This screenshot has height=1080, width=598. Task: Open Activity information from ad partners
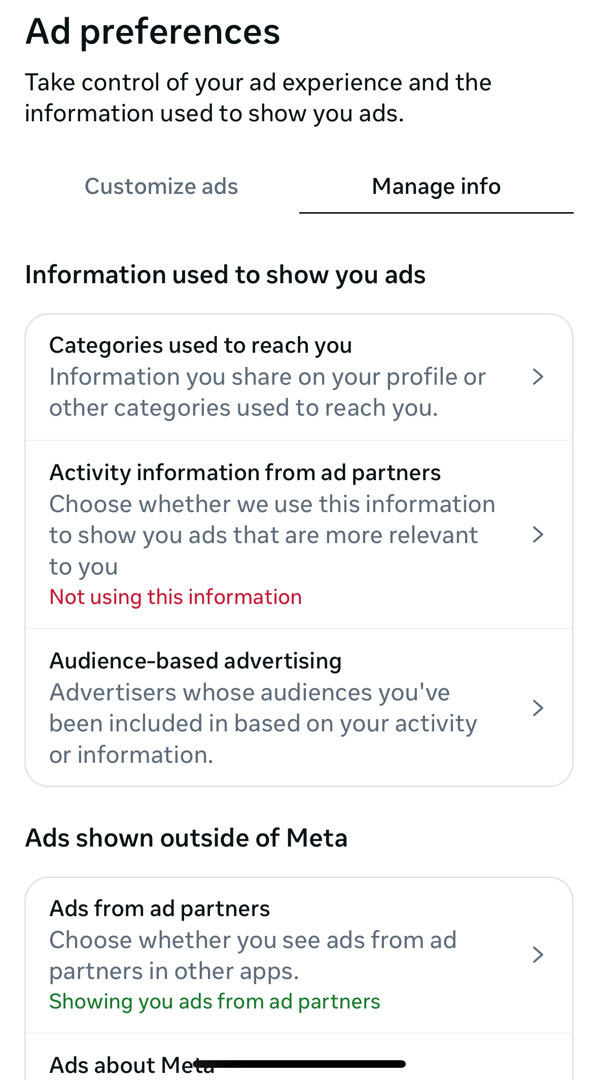(245, 473)
